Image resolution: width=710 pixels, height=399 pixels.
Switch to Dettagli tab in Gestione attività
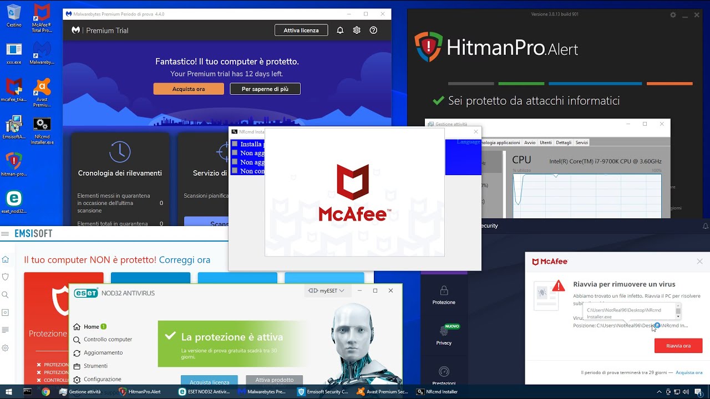pyautogui.click(x=564, y=142)
